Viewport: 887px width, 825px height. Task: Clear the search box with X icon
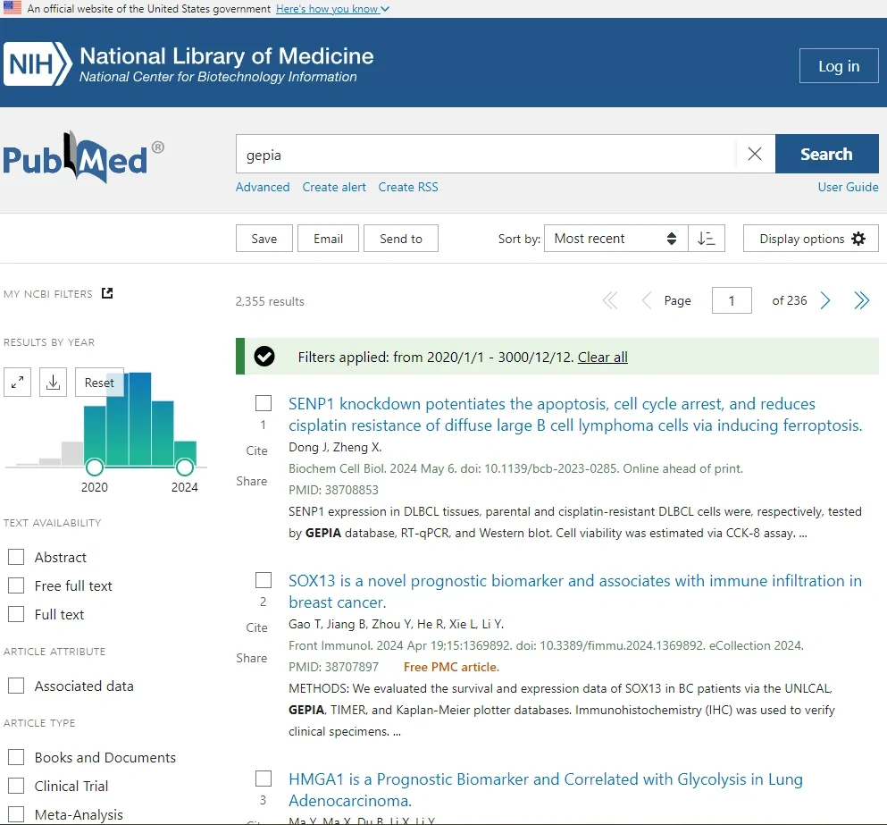755,154
